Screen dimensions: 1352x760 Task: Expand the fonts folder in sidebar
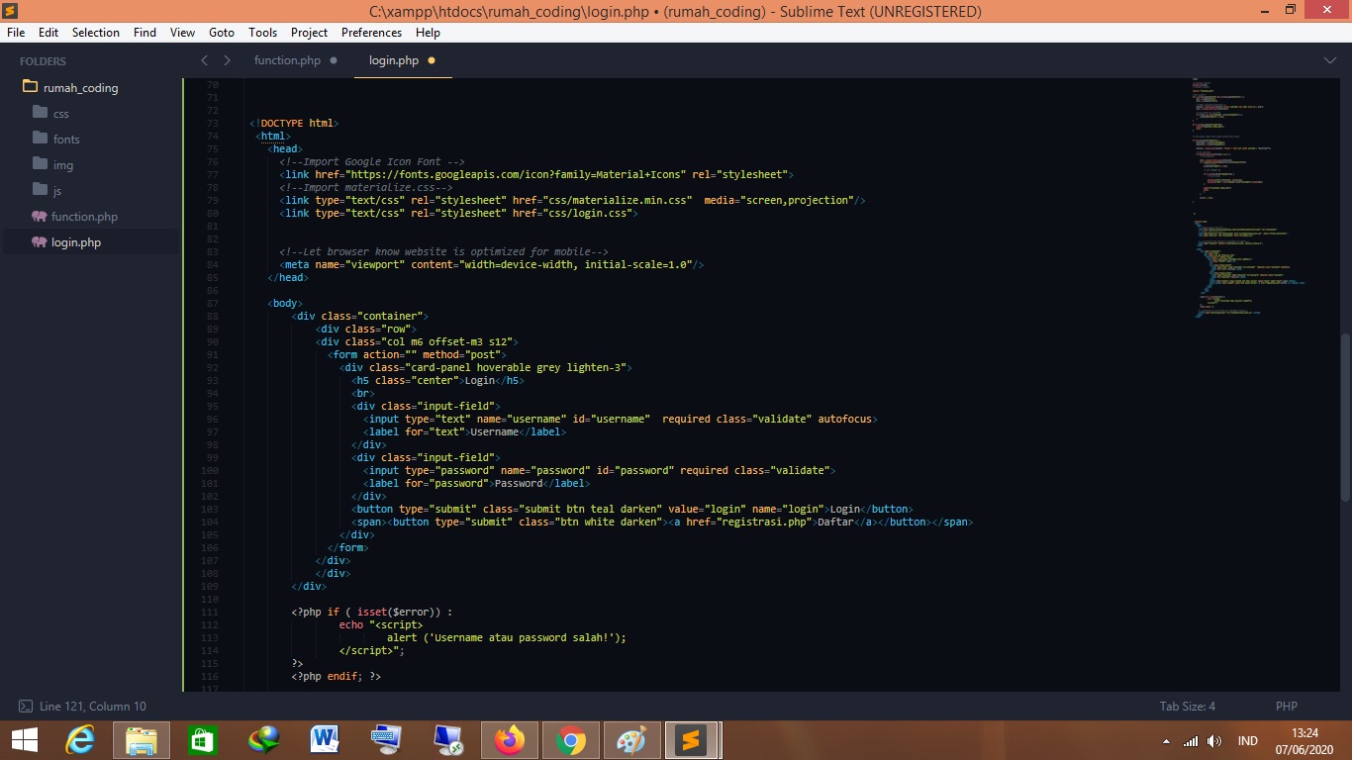tap(66, 140)
